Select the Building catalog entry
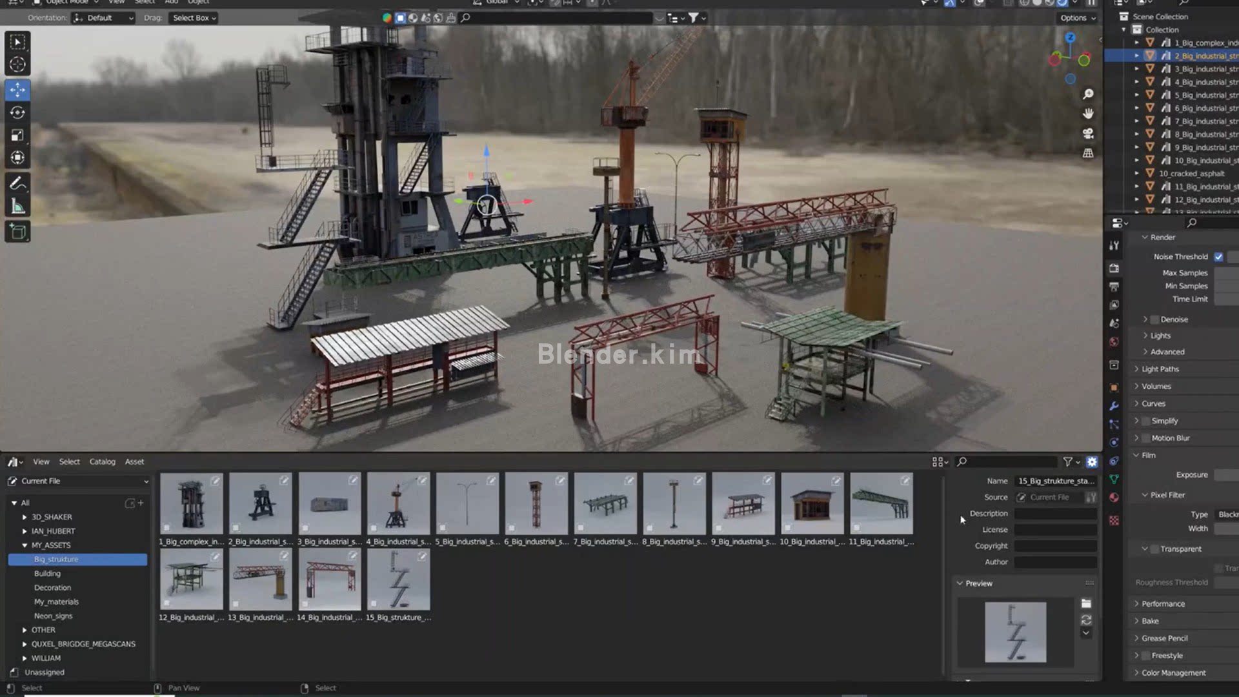 pos(47,574)
